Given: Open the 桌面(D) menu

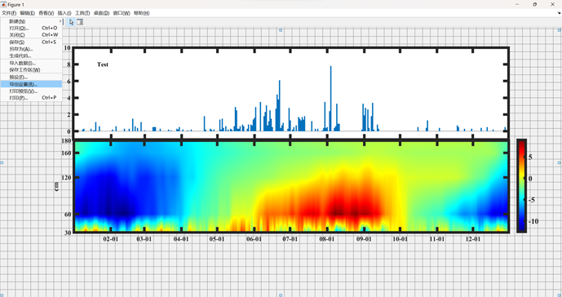Looking at the screenshot, I should tap(101, 13).
